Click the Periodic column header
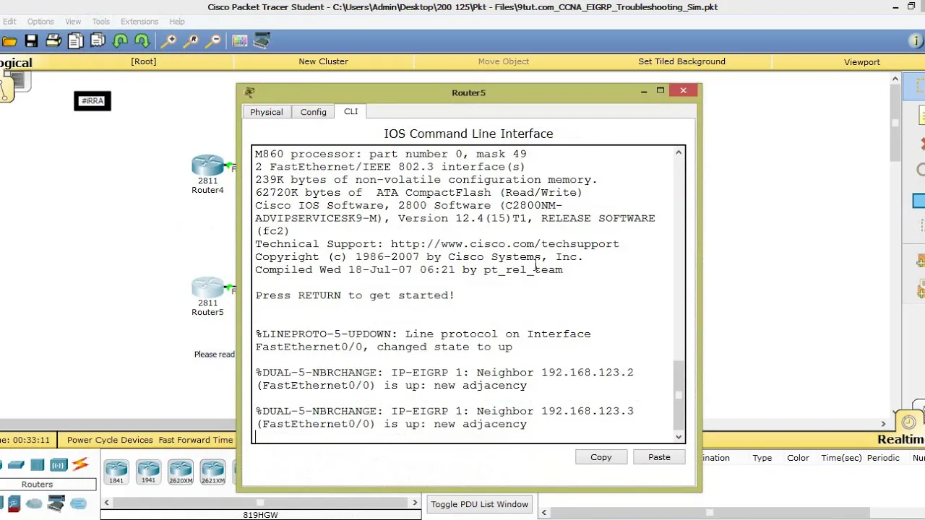The width and height of the screenshot is (925, 520). (x=883, y=458)
